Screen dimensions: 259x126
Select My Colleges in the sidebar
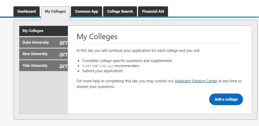(x=33, y=31)
